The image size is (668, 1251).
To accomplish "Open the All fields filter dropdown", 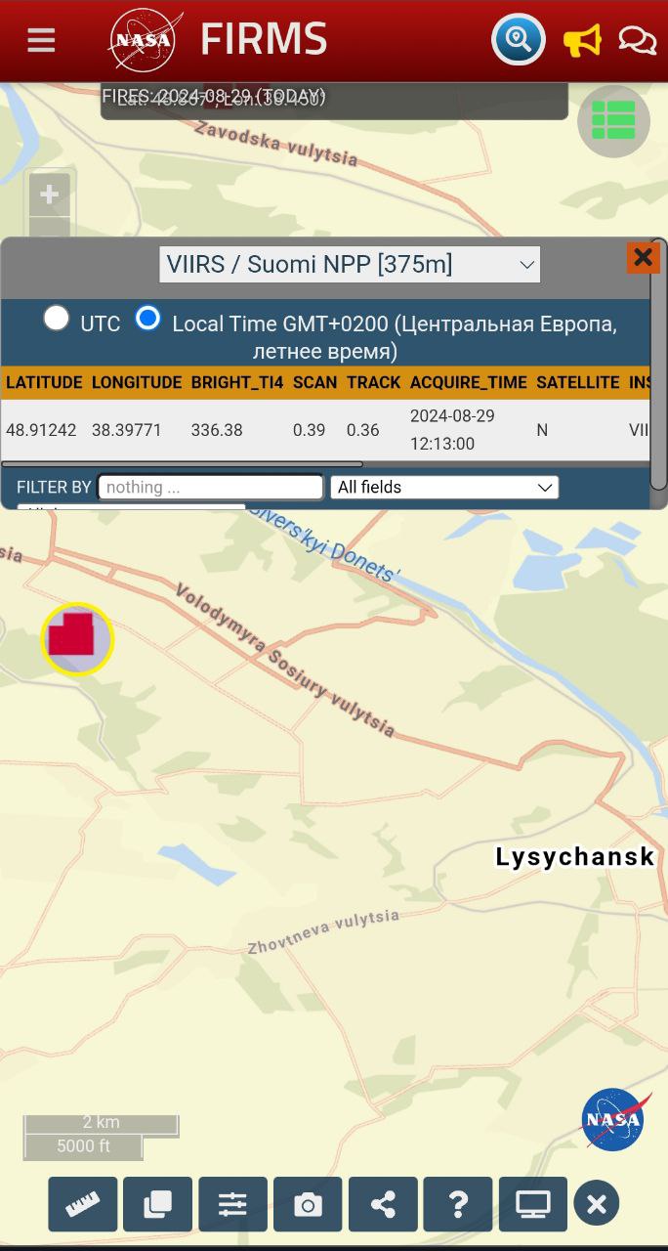I will pos(444,487).
